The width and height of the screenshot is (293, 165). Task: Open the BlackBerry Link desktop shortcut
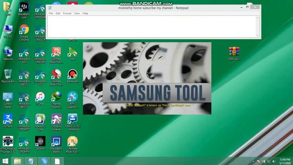[x=24, y=10]
